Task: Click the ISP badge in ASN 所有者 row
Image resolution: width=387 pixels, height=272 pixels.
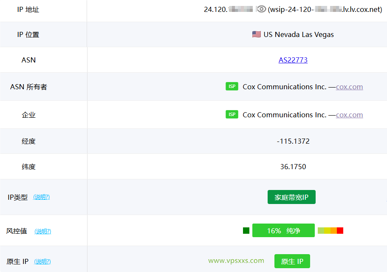Action: (x=232, y=86)
